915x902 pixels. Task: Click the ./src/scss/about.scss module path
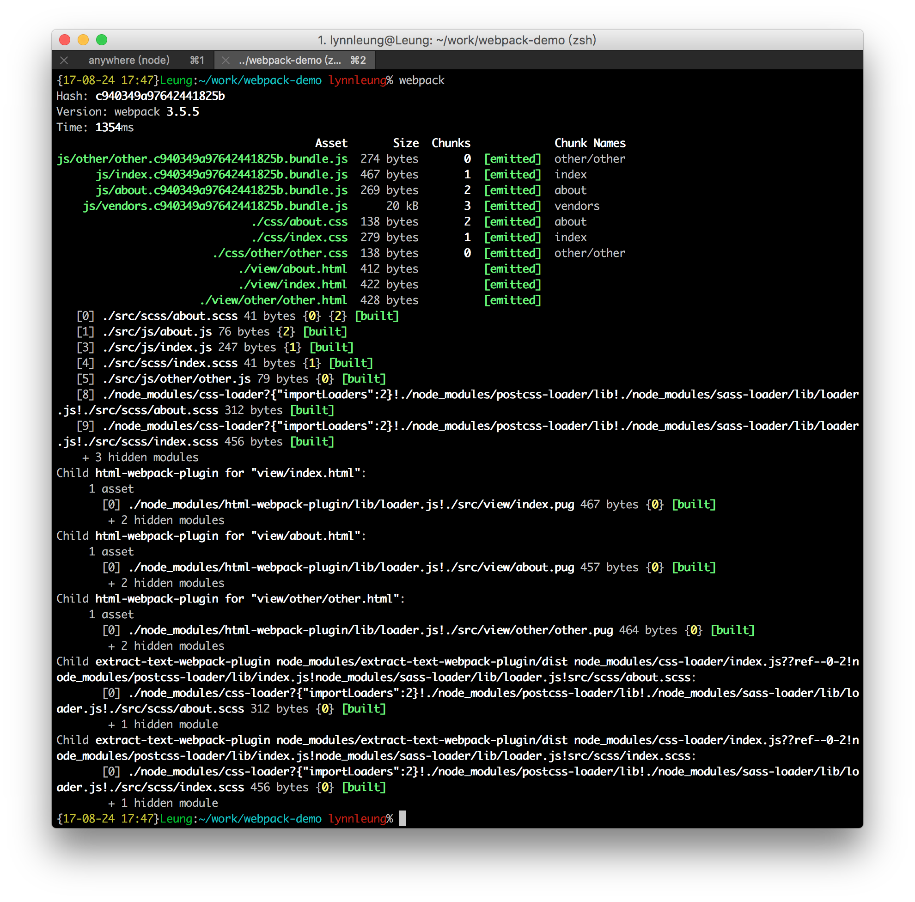pos(170,316)
